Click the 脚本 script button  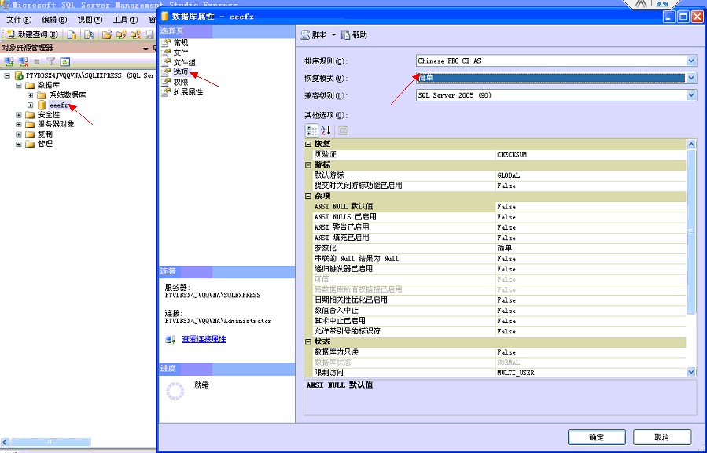(x=314, y=35)
